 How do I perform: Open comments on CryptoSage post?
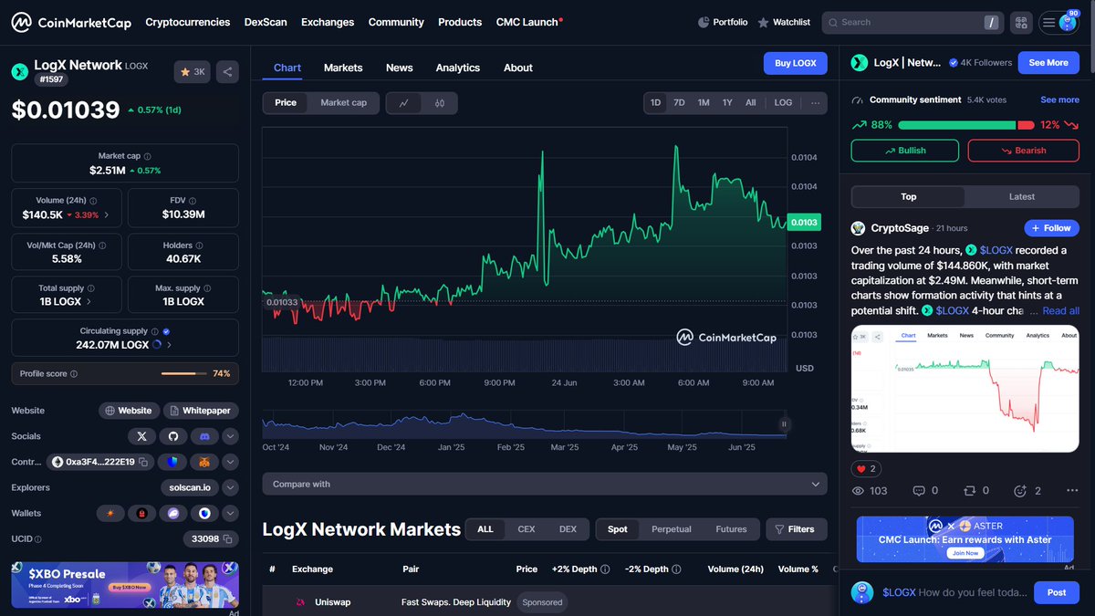(x=925, y=491)
